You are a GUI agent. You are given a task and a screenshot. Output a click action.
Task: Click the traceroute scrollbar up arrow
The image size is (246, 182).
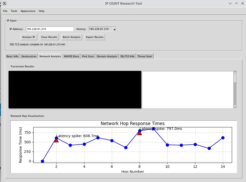(235, 72)
